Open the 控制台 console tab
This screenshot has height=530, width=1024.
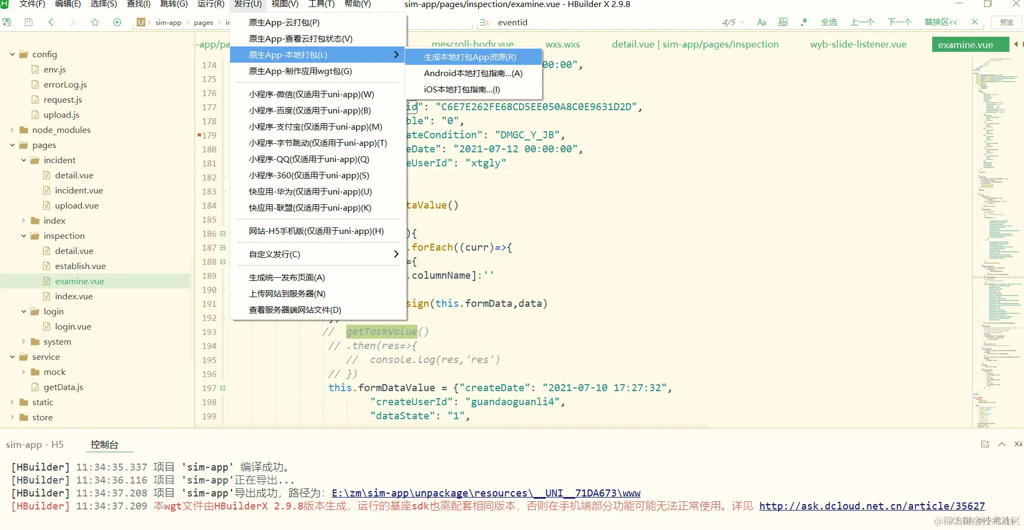tap(104, 444)
